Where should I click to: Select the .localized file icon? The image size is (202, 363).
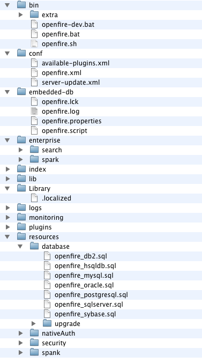click(34, 198)
